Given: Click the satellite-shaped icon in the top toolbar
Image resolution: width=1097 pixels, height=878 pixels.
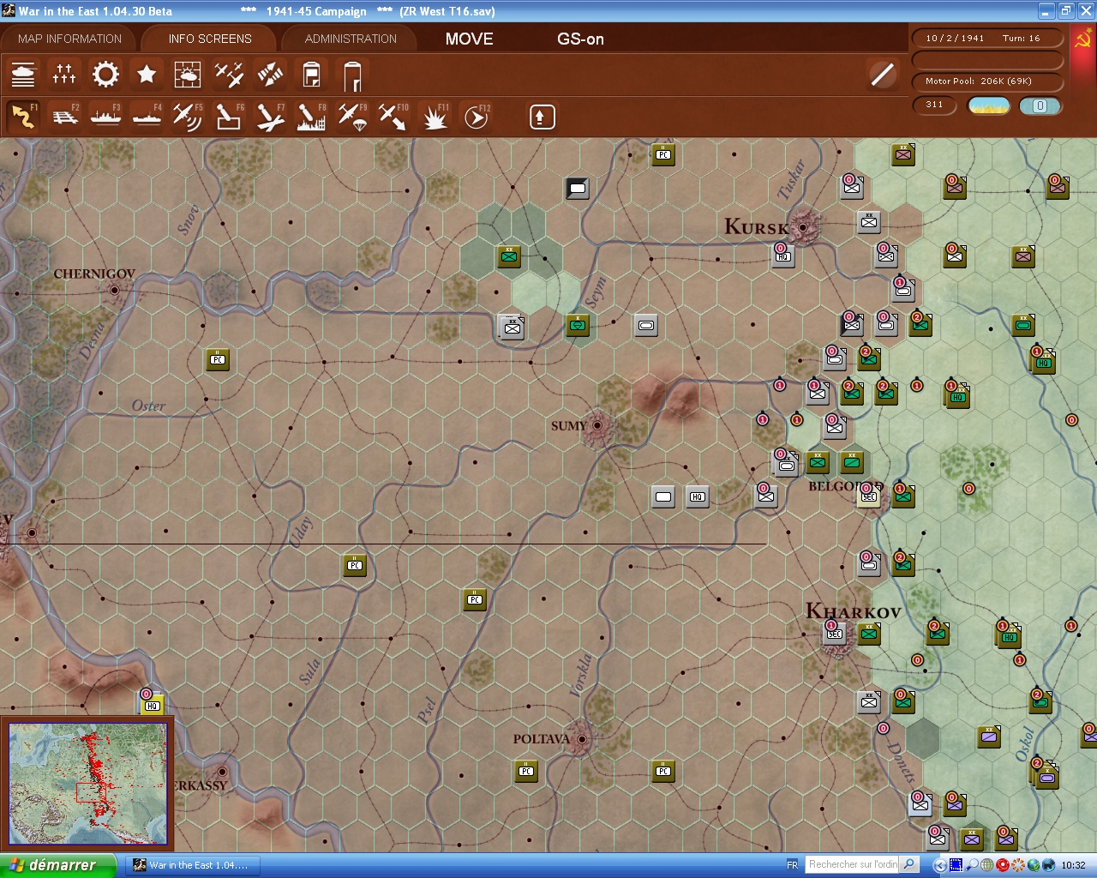Looking at the screenshot, I should point(270,75).
